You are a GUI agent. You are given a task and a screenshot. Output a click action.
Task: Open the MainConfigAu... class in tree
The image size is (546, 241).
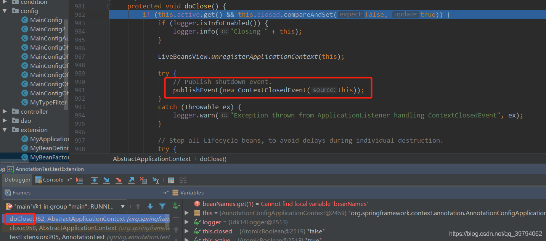pos(49,38)
